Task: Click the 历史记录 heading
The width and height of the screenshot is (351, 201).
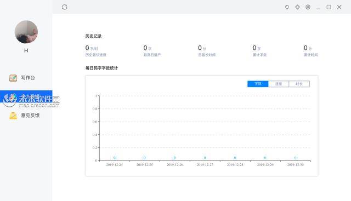Action: [93, 36]
